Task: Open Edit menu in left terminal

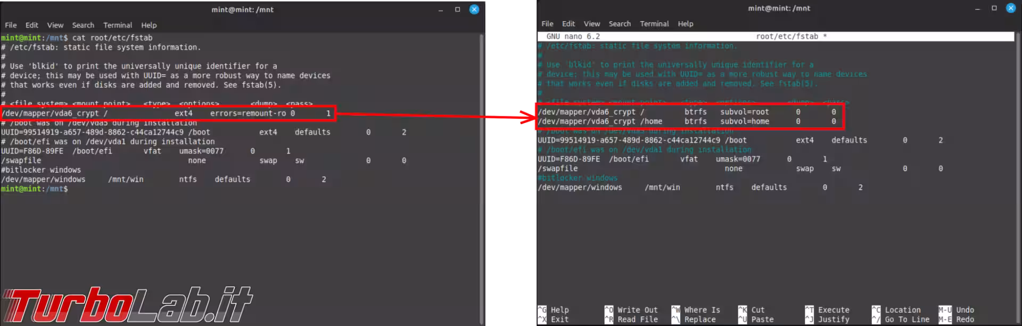Action: click(32, 25)
